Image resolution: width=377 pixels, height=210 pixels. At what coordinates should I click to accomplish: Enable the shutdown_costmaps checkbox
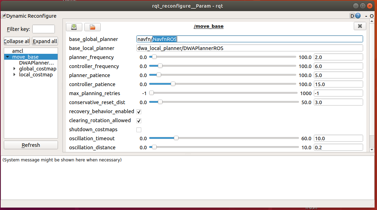click(x=139, y=130)
